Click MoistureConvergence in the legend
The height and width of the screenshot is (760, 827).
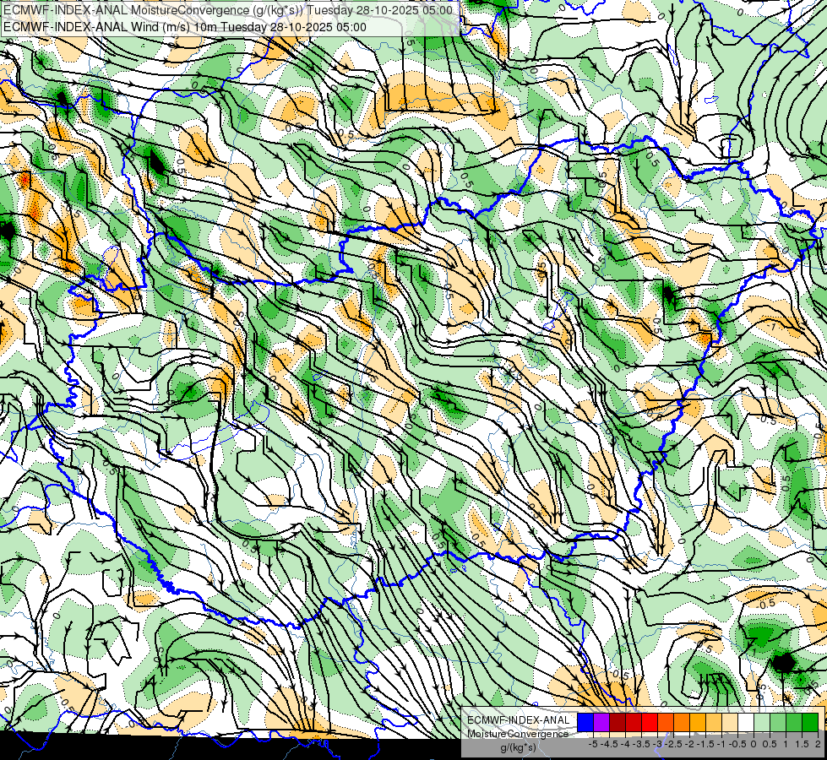[518, 734]
